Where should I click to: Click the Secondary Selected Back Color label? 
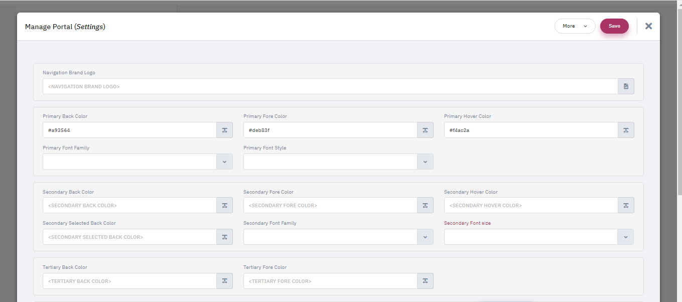tap(79, 223)
